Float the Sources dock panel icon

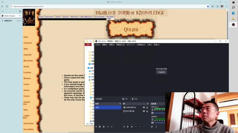pos(148,104)
